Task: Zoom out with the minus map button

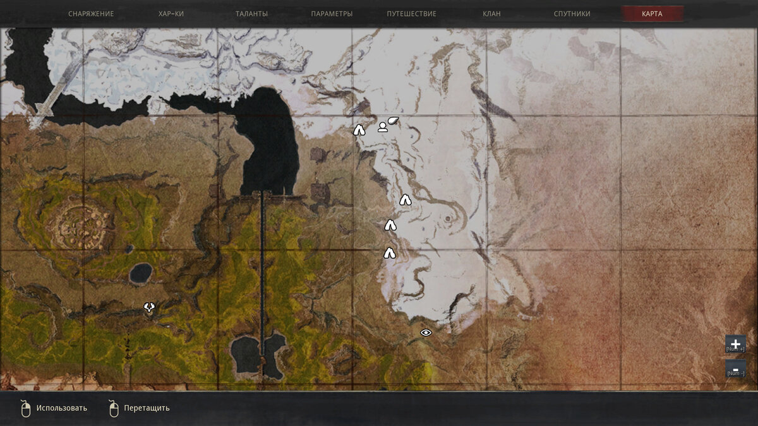Action: click(735, 369)
